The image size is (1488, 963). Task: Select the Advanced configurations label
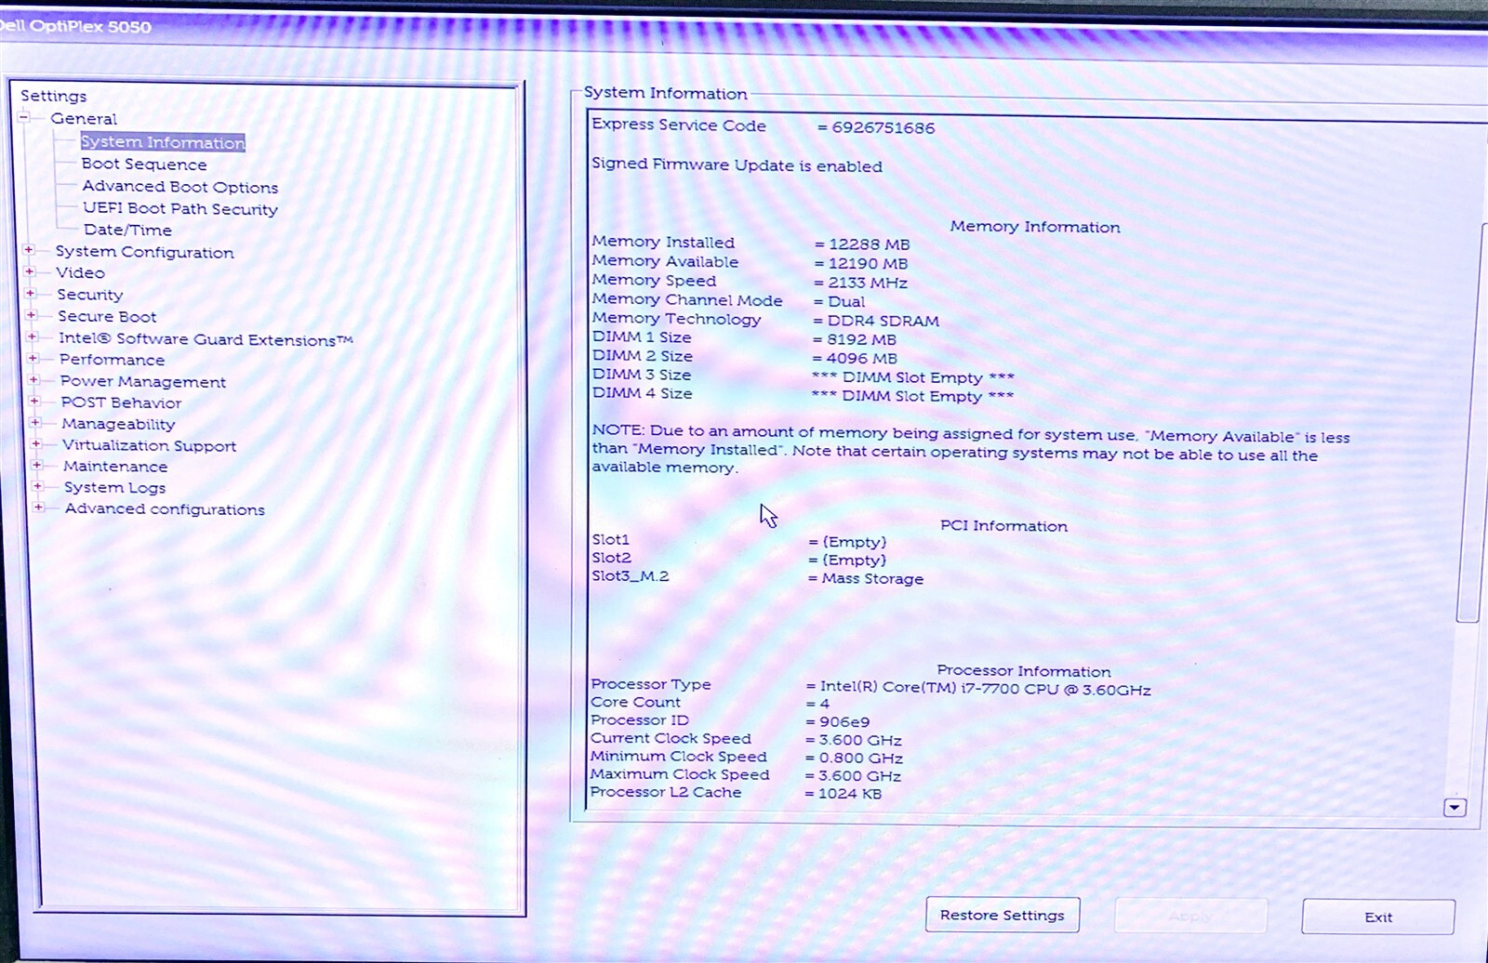pos(165,509)
